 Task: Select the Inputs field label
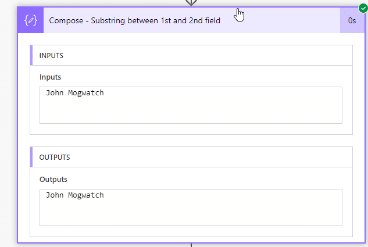point(50,77)
